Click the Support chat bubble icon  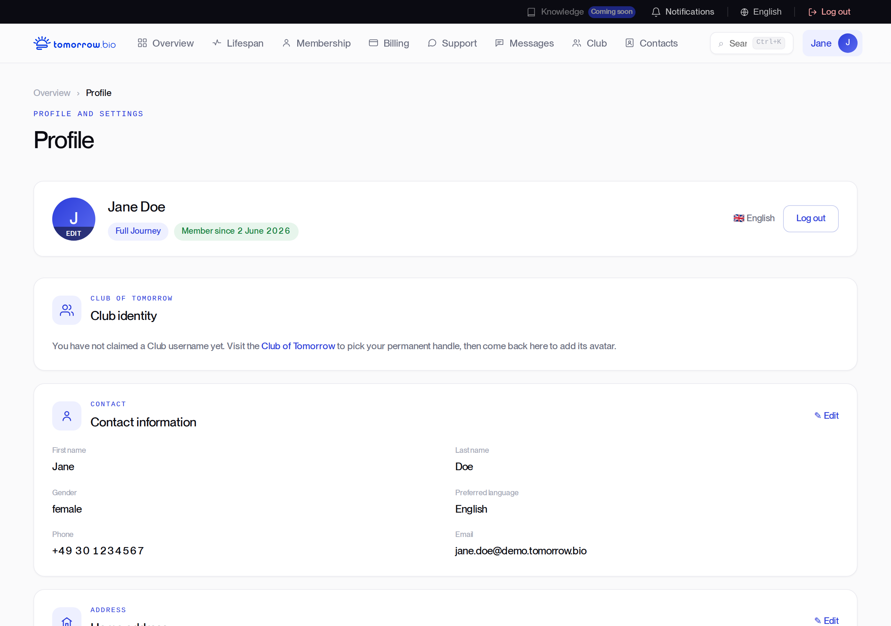[x=432, y=43]
